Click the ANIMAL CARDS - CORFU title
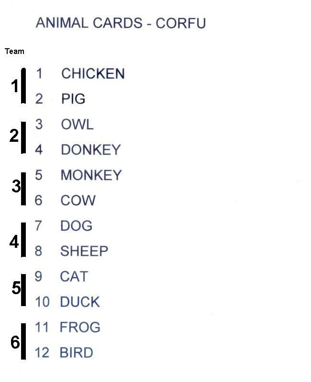 121,23
